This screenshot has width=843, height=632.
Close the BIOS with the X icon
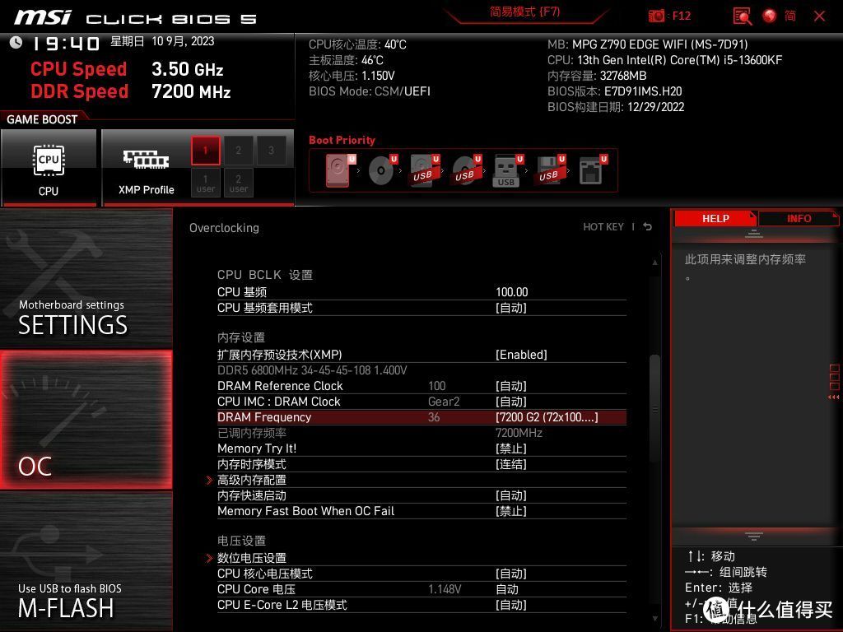(x=819, y=16)
